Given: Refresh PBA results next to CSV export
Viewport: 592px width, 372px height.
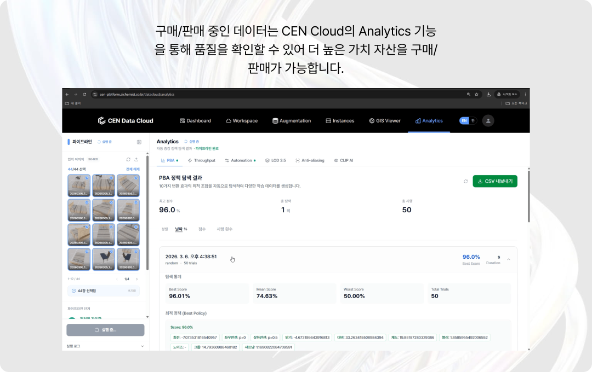Looking at the screenshot, I should pyautogui.click(x=465, y=181).
